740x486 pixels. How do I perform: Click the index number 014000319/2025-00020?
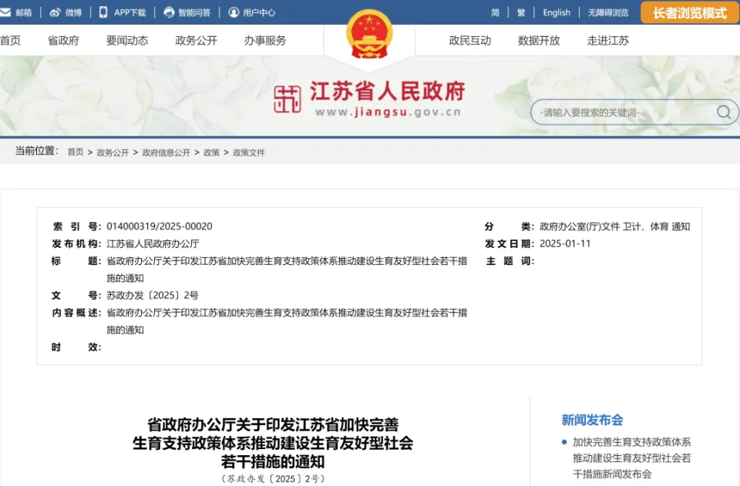(x=160, y=226)
